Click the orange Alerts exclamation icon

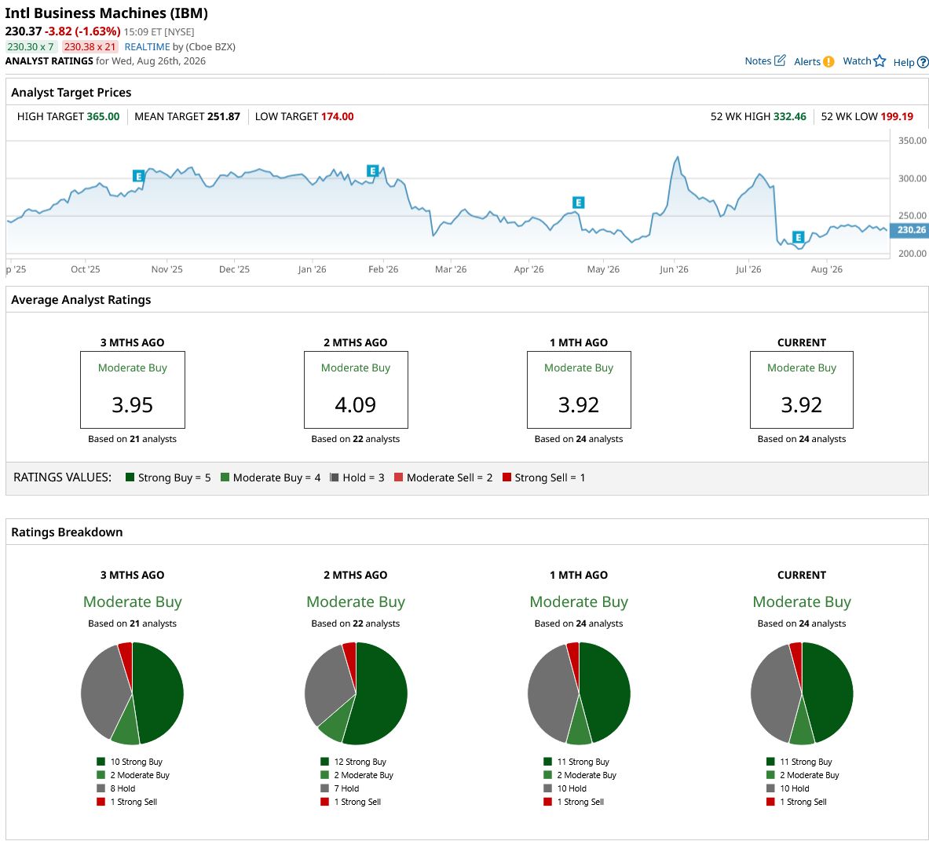828,61
